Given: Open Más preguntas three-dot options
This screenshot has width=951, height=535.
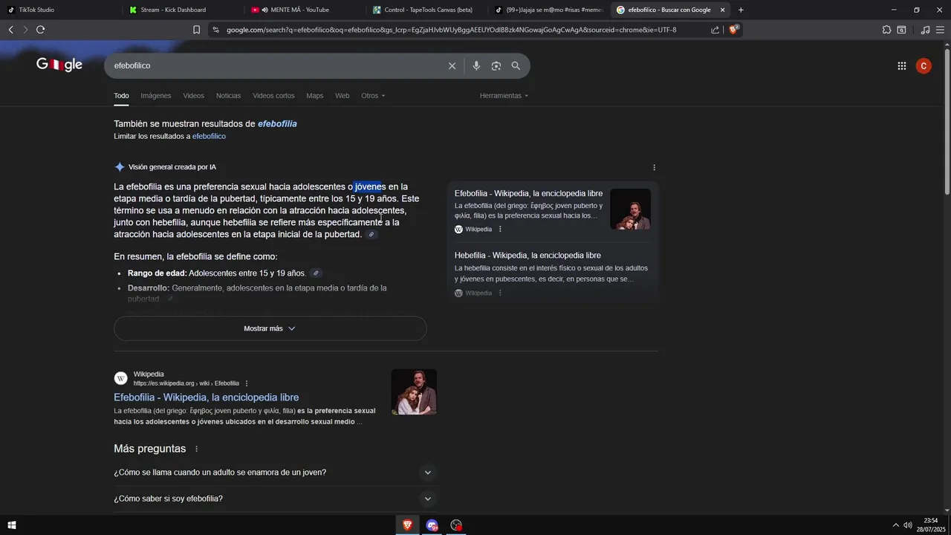Looking at the screenshot, I should coord(196,449).
